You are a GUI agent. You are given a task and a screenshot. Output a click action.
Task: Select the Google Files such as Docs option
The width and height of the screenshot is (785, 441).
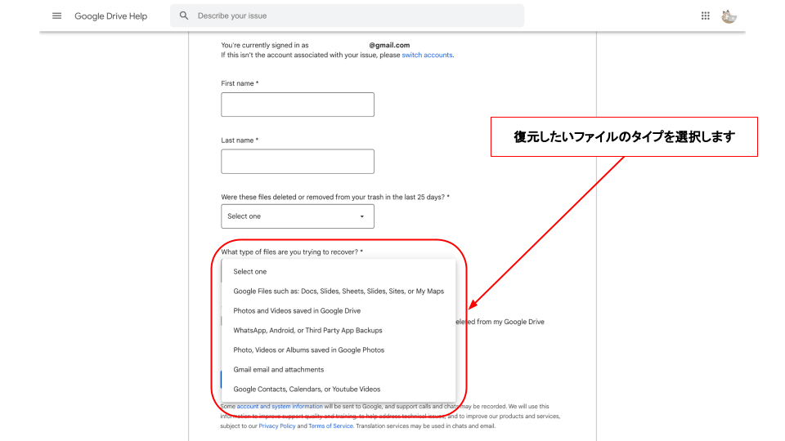click(339, 292)
